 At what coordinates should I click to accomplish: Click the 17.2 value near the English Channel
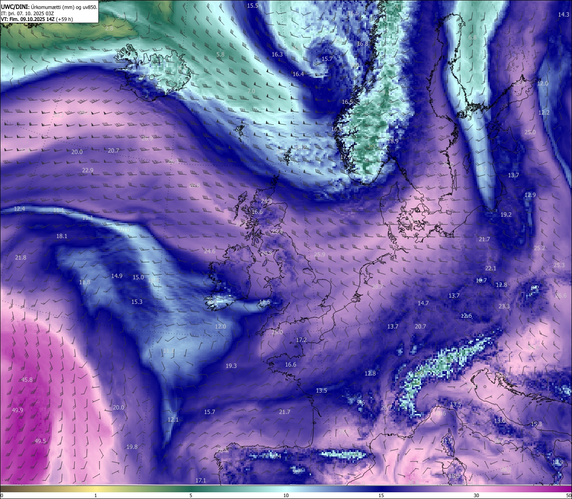pos(302,340)
